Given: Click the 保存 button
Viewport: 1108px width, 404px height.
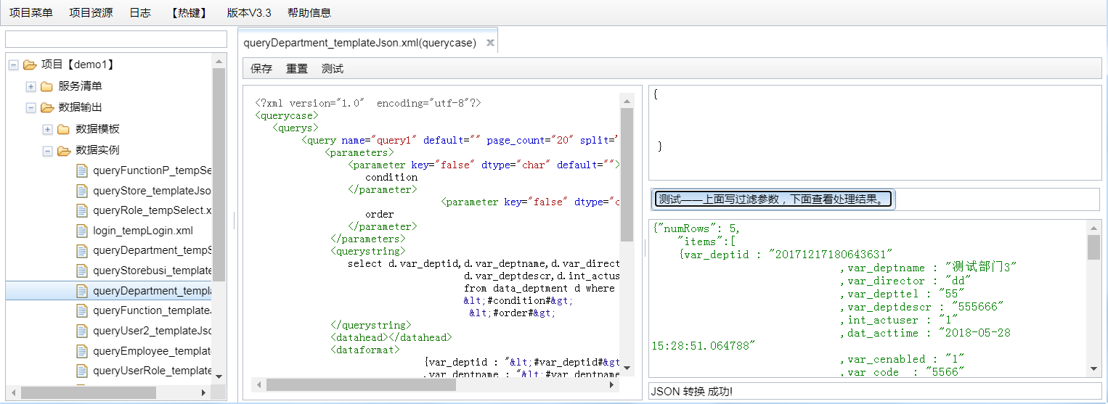Looking at the screenshot, I should (261, 69).
